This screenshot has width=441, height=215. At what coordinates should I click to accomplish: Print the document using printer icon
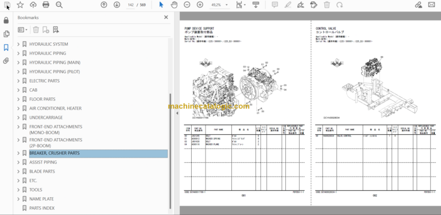(x=46, y=5)
